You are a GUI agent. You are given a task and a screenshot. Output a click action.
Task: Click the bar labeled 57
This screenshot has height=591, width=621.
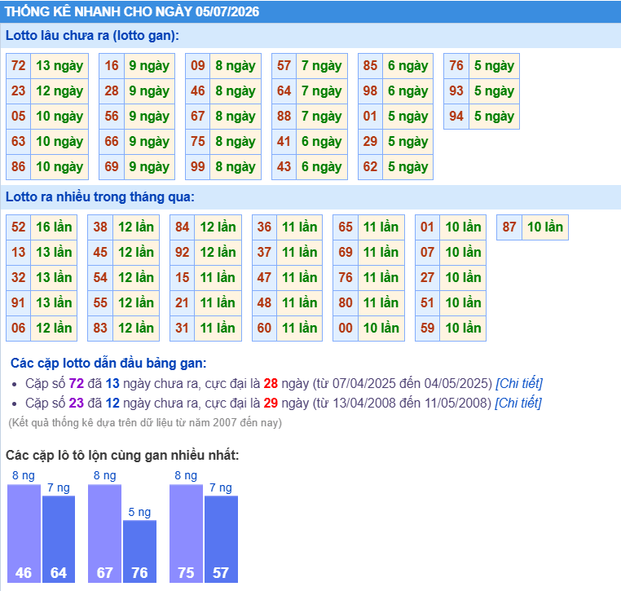(x=221, y=539)
